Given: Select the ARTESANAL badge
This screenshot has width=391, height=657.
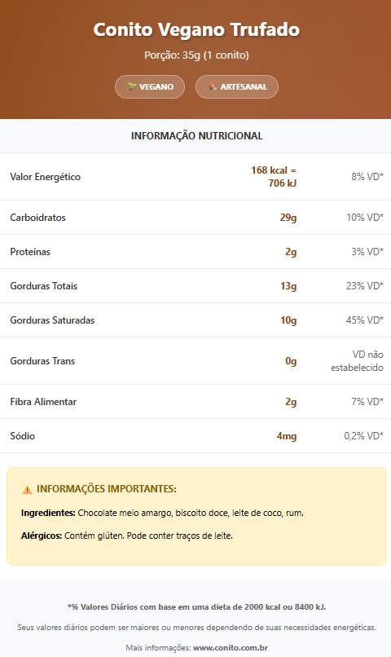Looking at the screenshot, I should tap(237, 86).
